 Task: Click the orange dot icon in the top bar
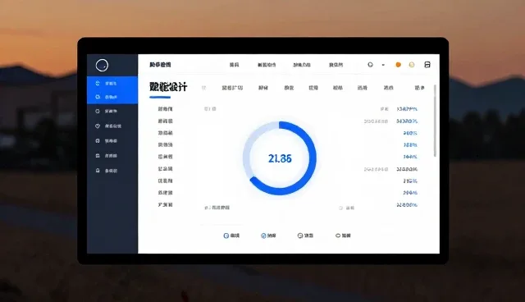tap(398, 65)
